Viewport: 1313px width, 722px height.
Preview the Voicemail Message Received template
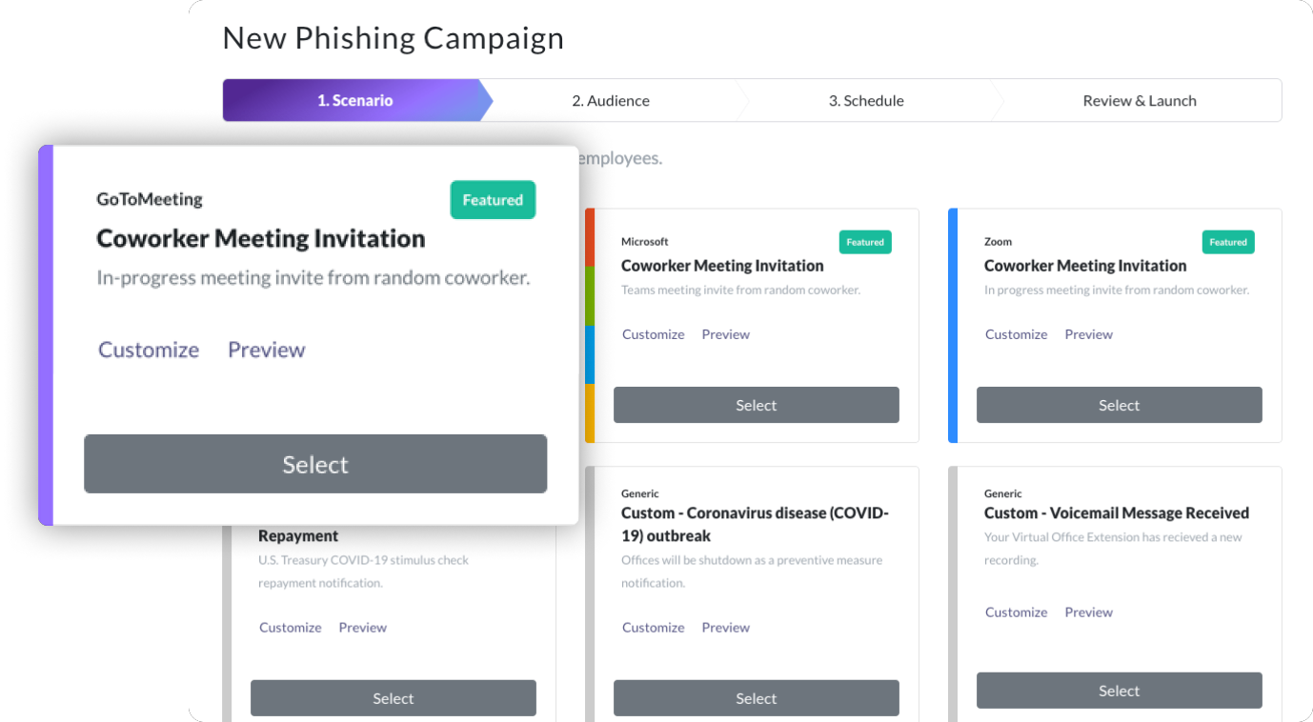point(1089,612)
